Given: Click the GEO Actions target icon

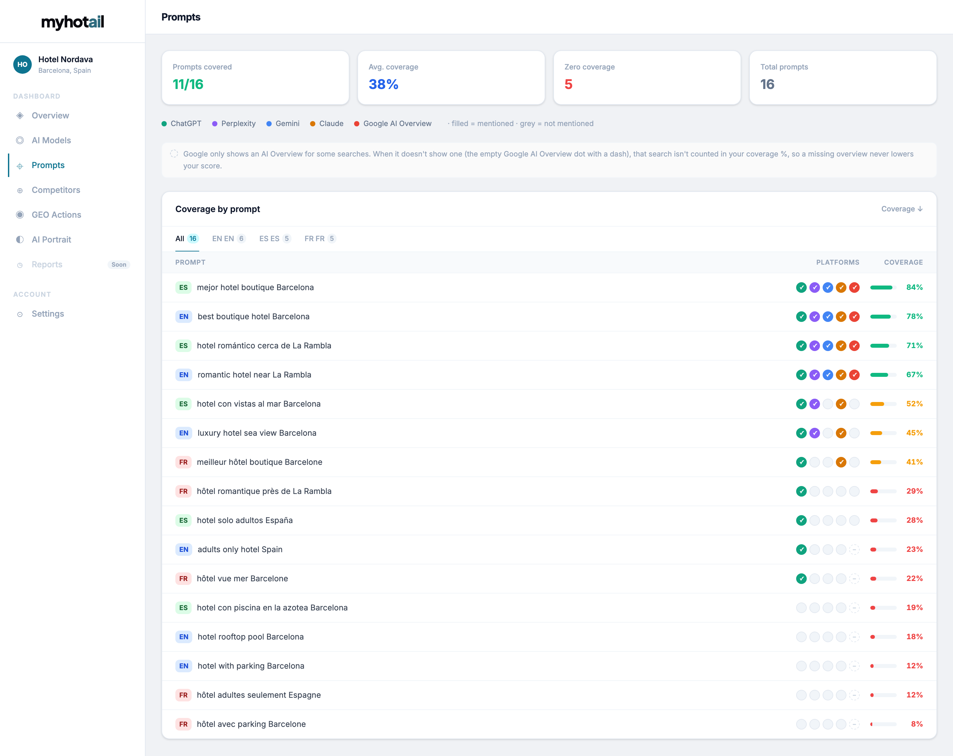Looking at the screenshot, I should pos(20,215).
